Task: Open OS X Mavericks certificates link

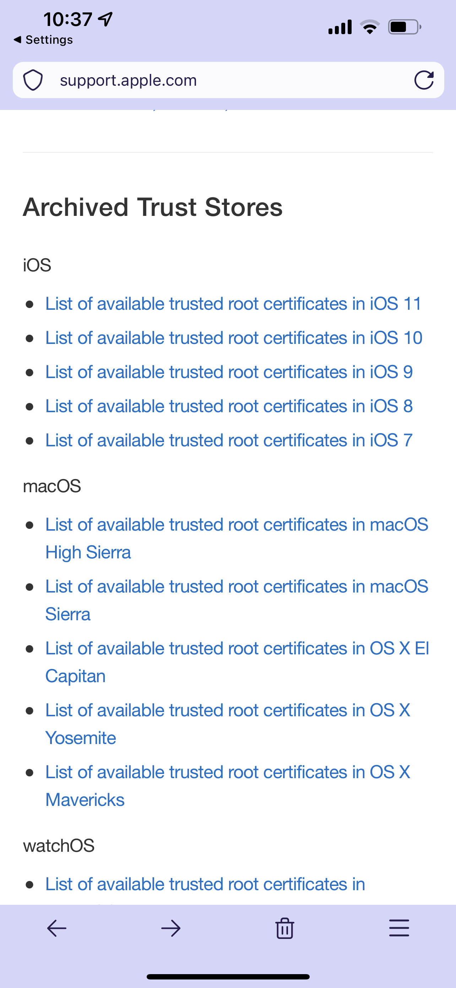Action: click(228, 786)
